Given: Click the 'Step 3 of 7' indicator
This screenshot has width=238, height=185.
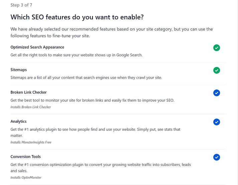Looking at the screenshot, I should [x=21, y=5].
